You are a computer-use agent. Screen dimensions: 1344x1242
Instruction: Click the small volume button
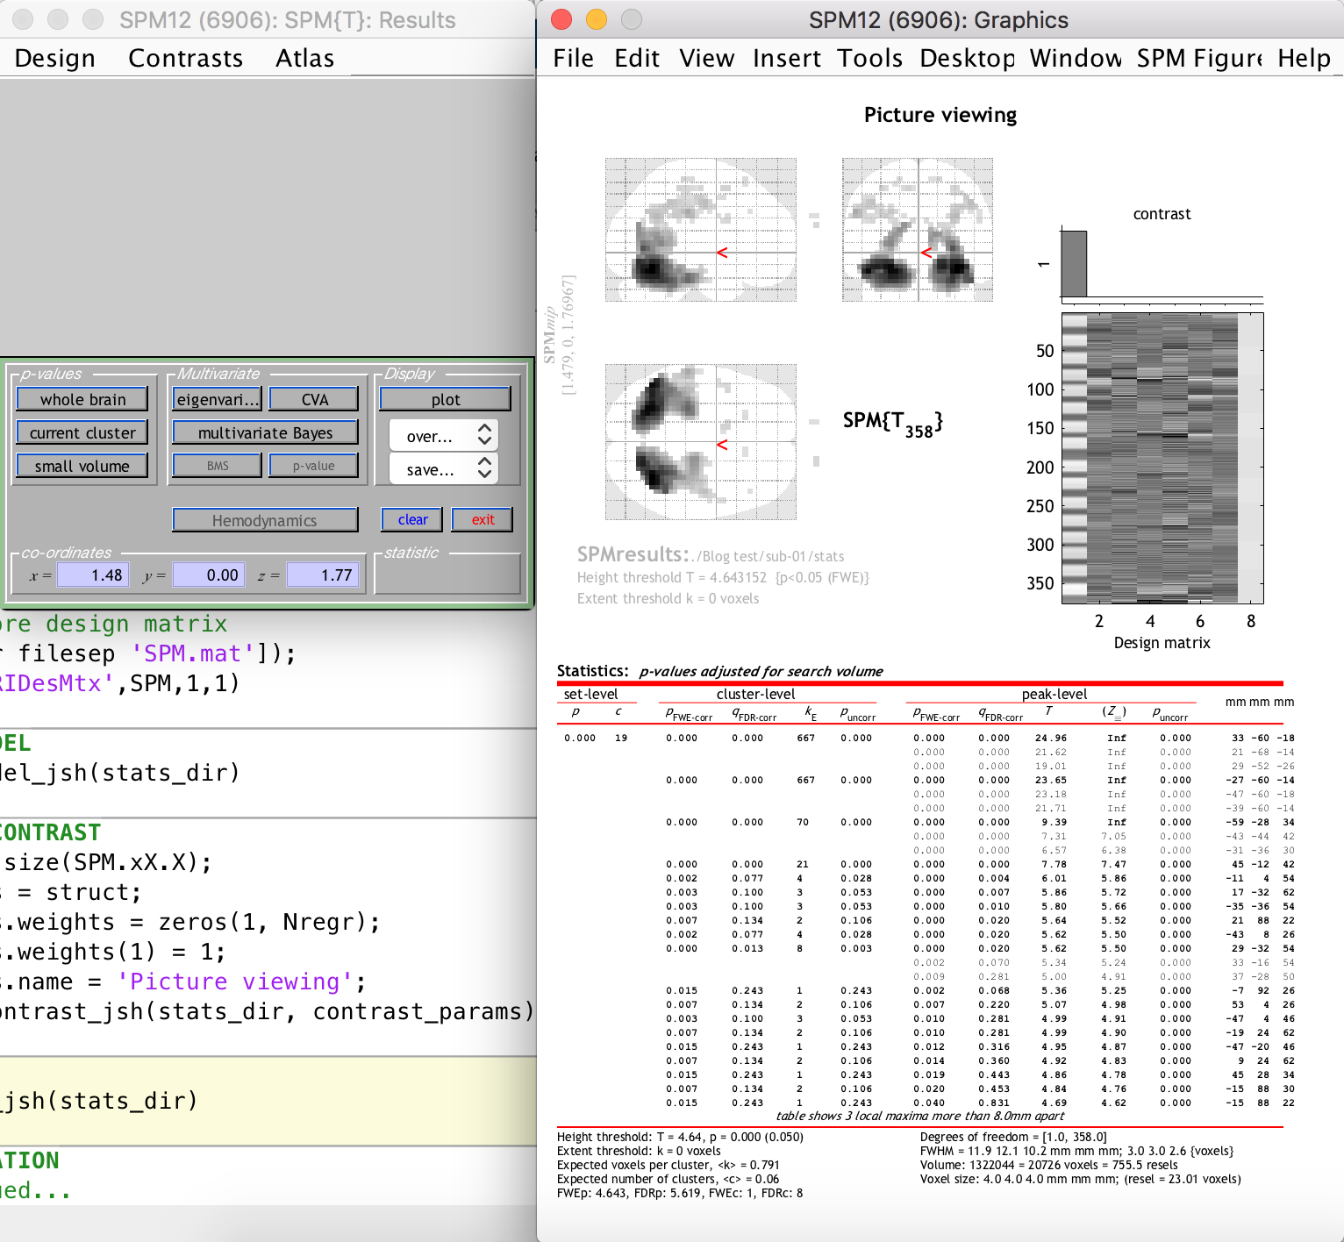pos(82,466)
